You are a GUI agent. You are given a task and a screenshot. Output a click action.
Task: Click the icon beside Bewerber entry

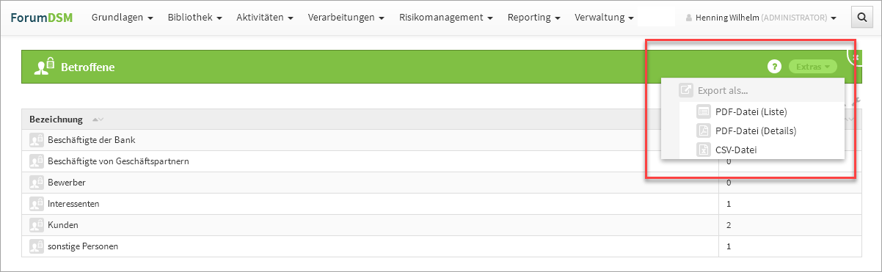pyautogui.click(x=36, y=183)
